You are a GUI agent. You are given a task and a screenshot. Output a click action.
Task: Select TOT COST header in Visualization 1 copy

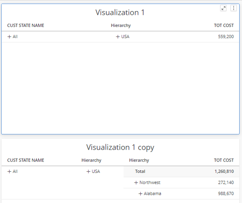(224, 160)
